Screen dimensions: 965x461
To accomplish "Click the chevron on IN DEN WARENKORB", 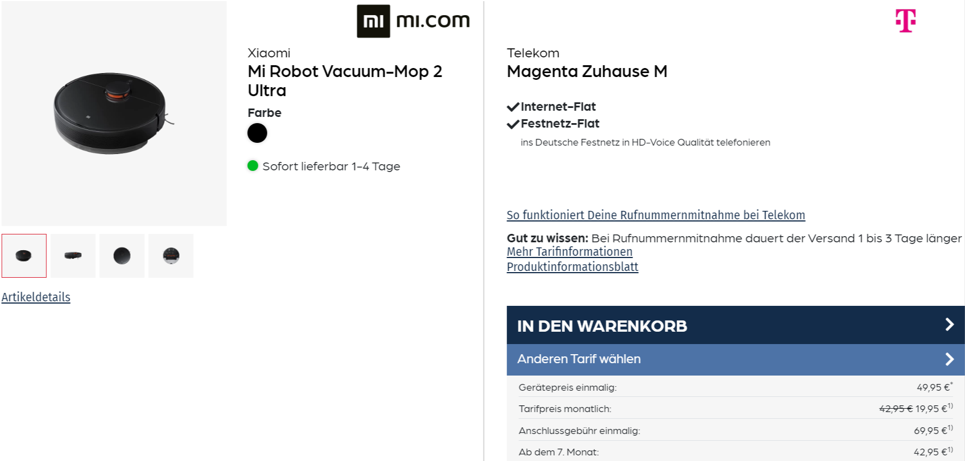I will [x=949, y=325].
